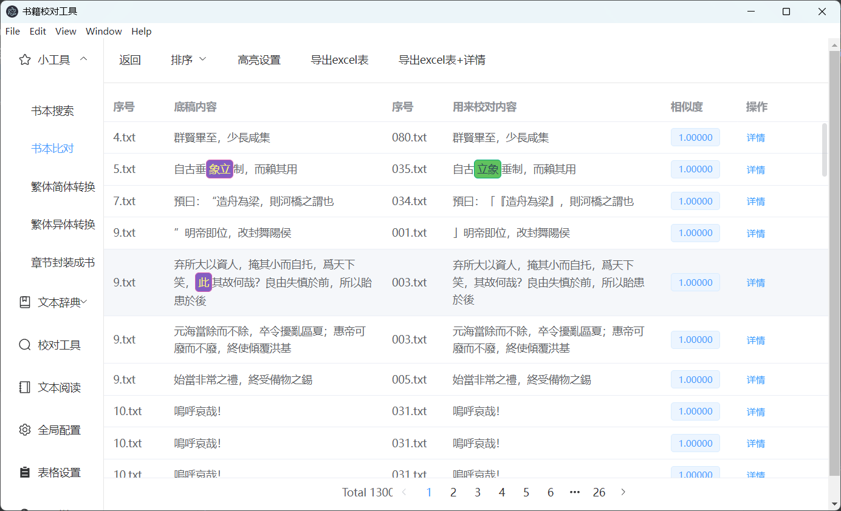Collapse the 小工具 sidebar group
This screenshot has height=511, width=841.
click(84, 59)
